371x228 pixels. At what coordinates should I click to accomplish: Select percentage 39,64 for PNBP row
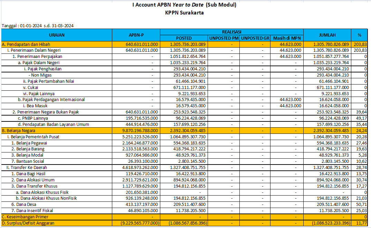point(362,112)
